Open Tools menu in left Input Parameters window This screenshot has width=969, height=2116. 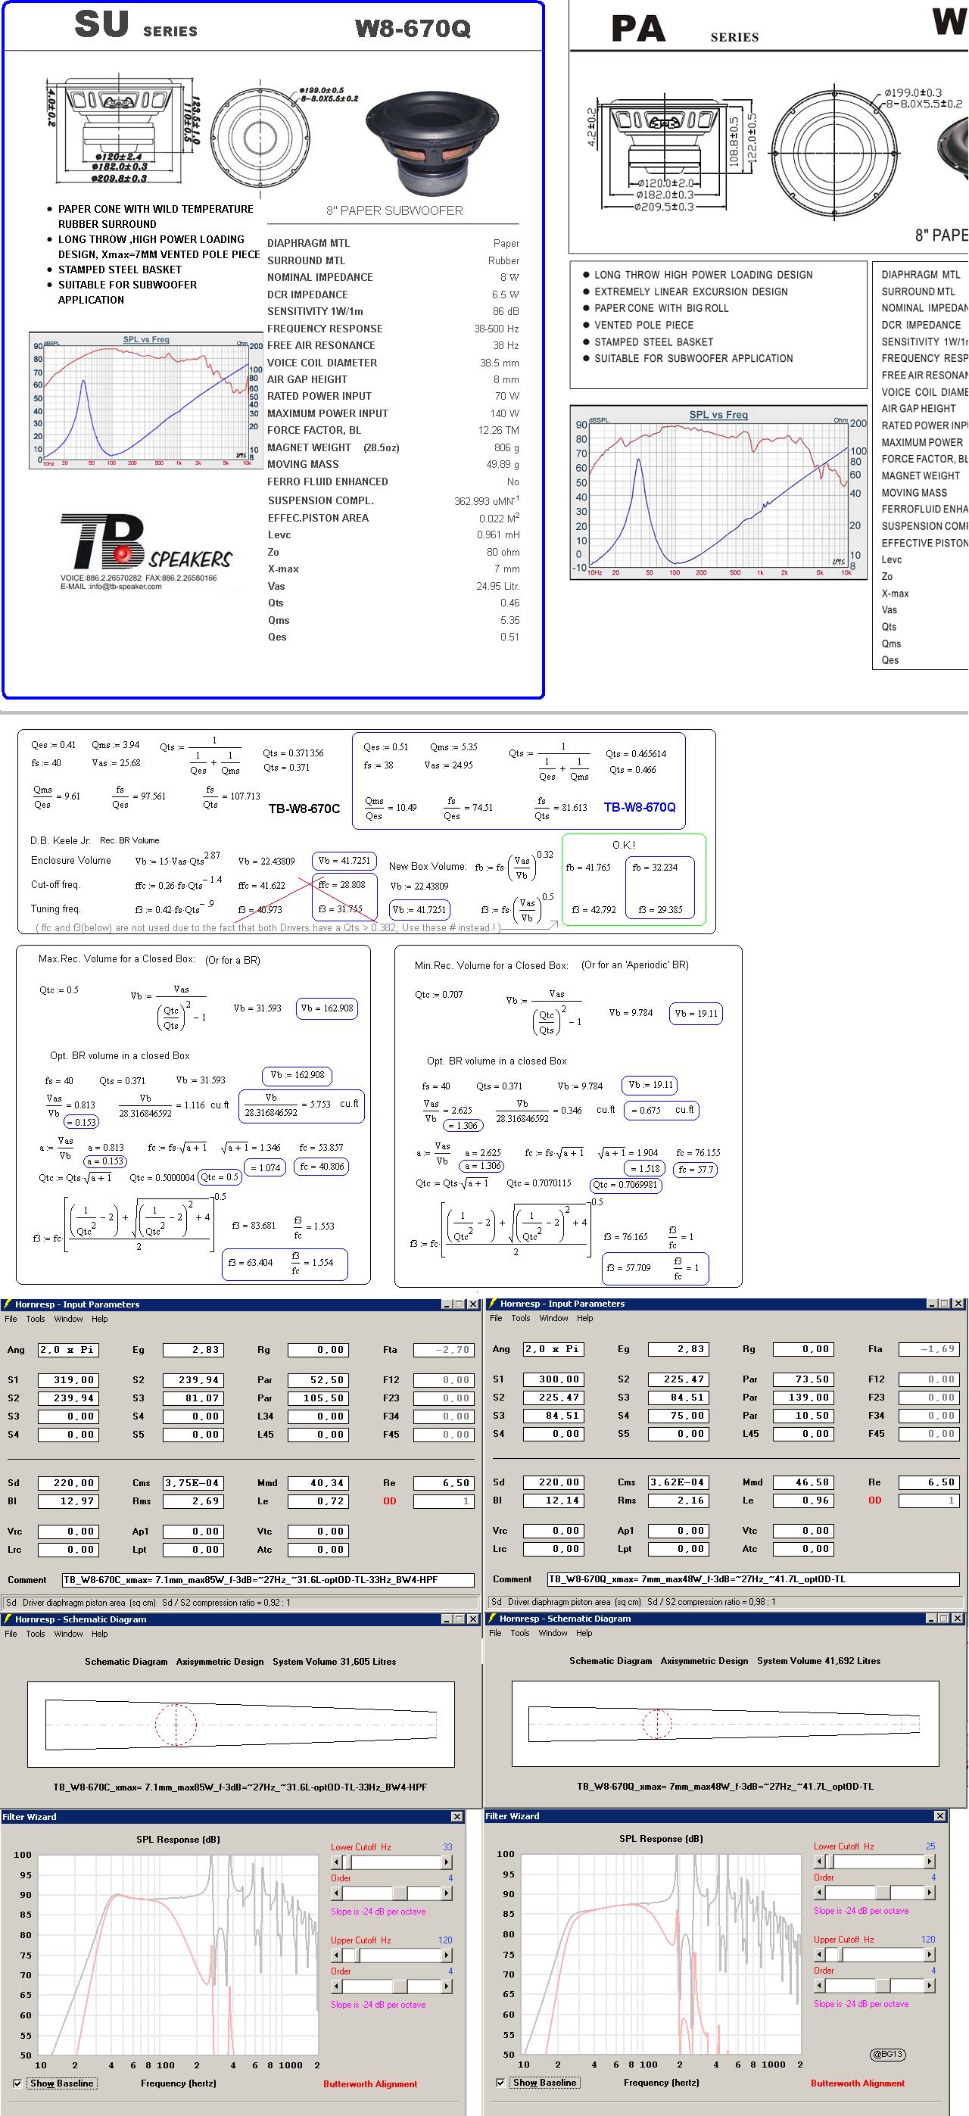pos(36,1320)
